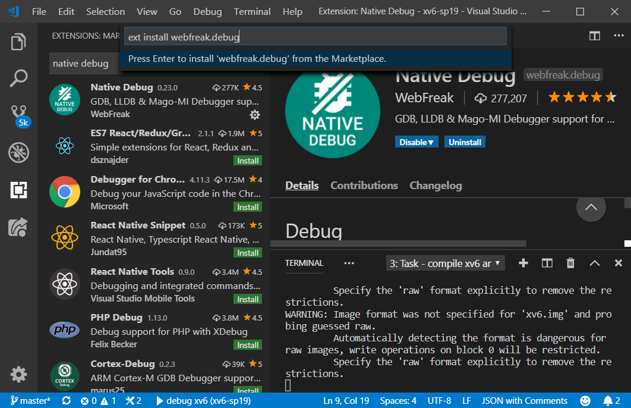Screen dimensions: 631x408
Task: Open the Explorer view in activity bar
Action: [x=18, y=42]
